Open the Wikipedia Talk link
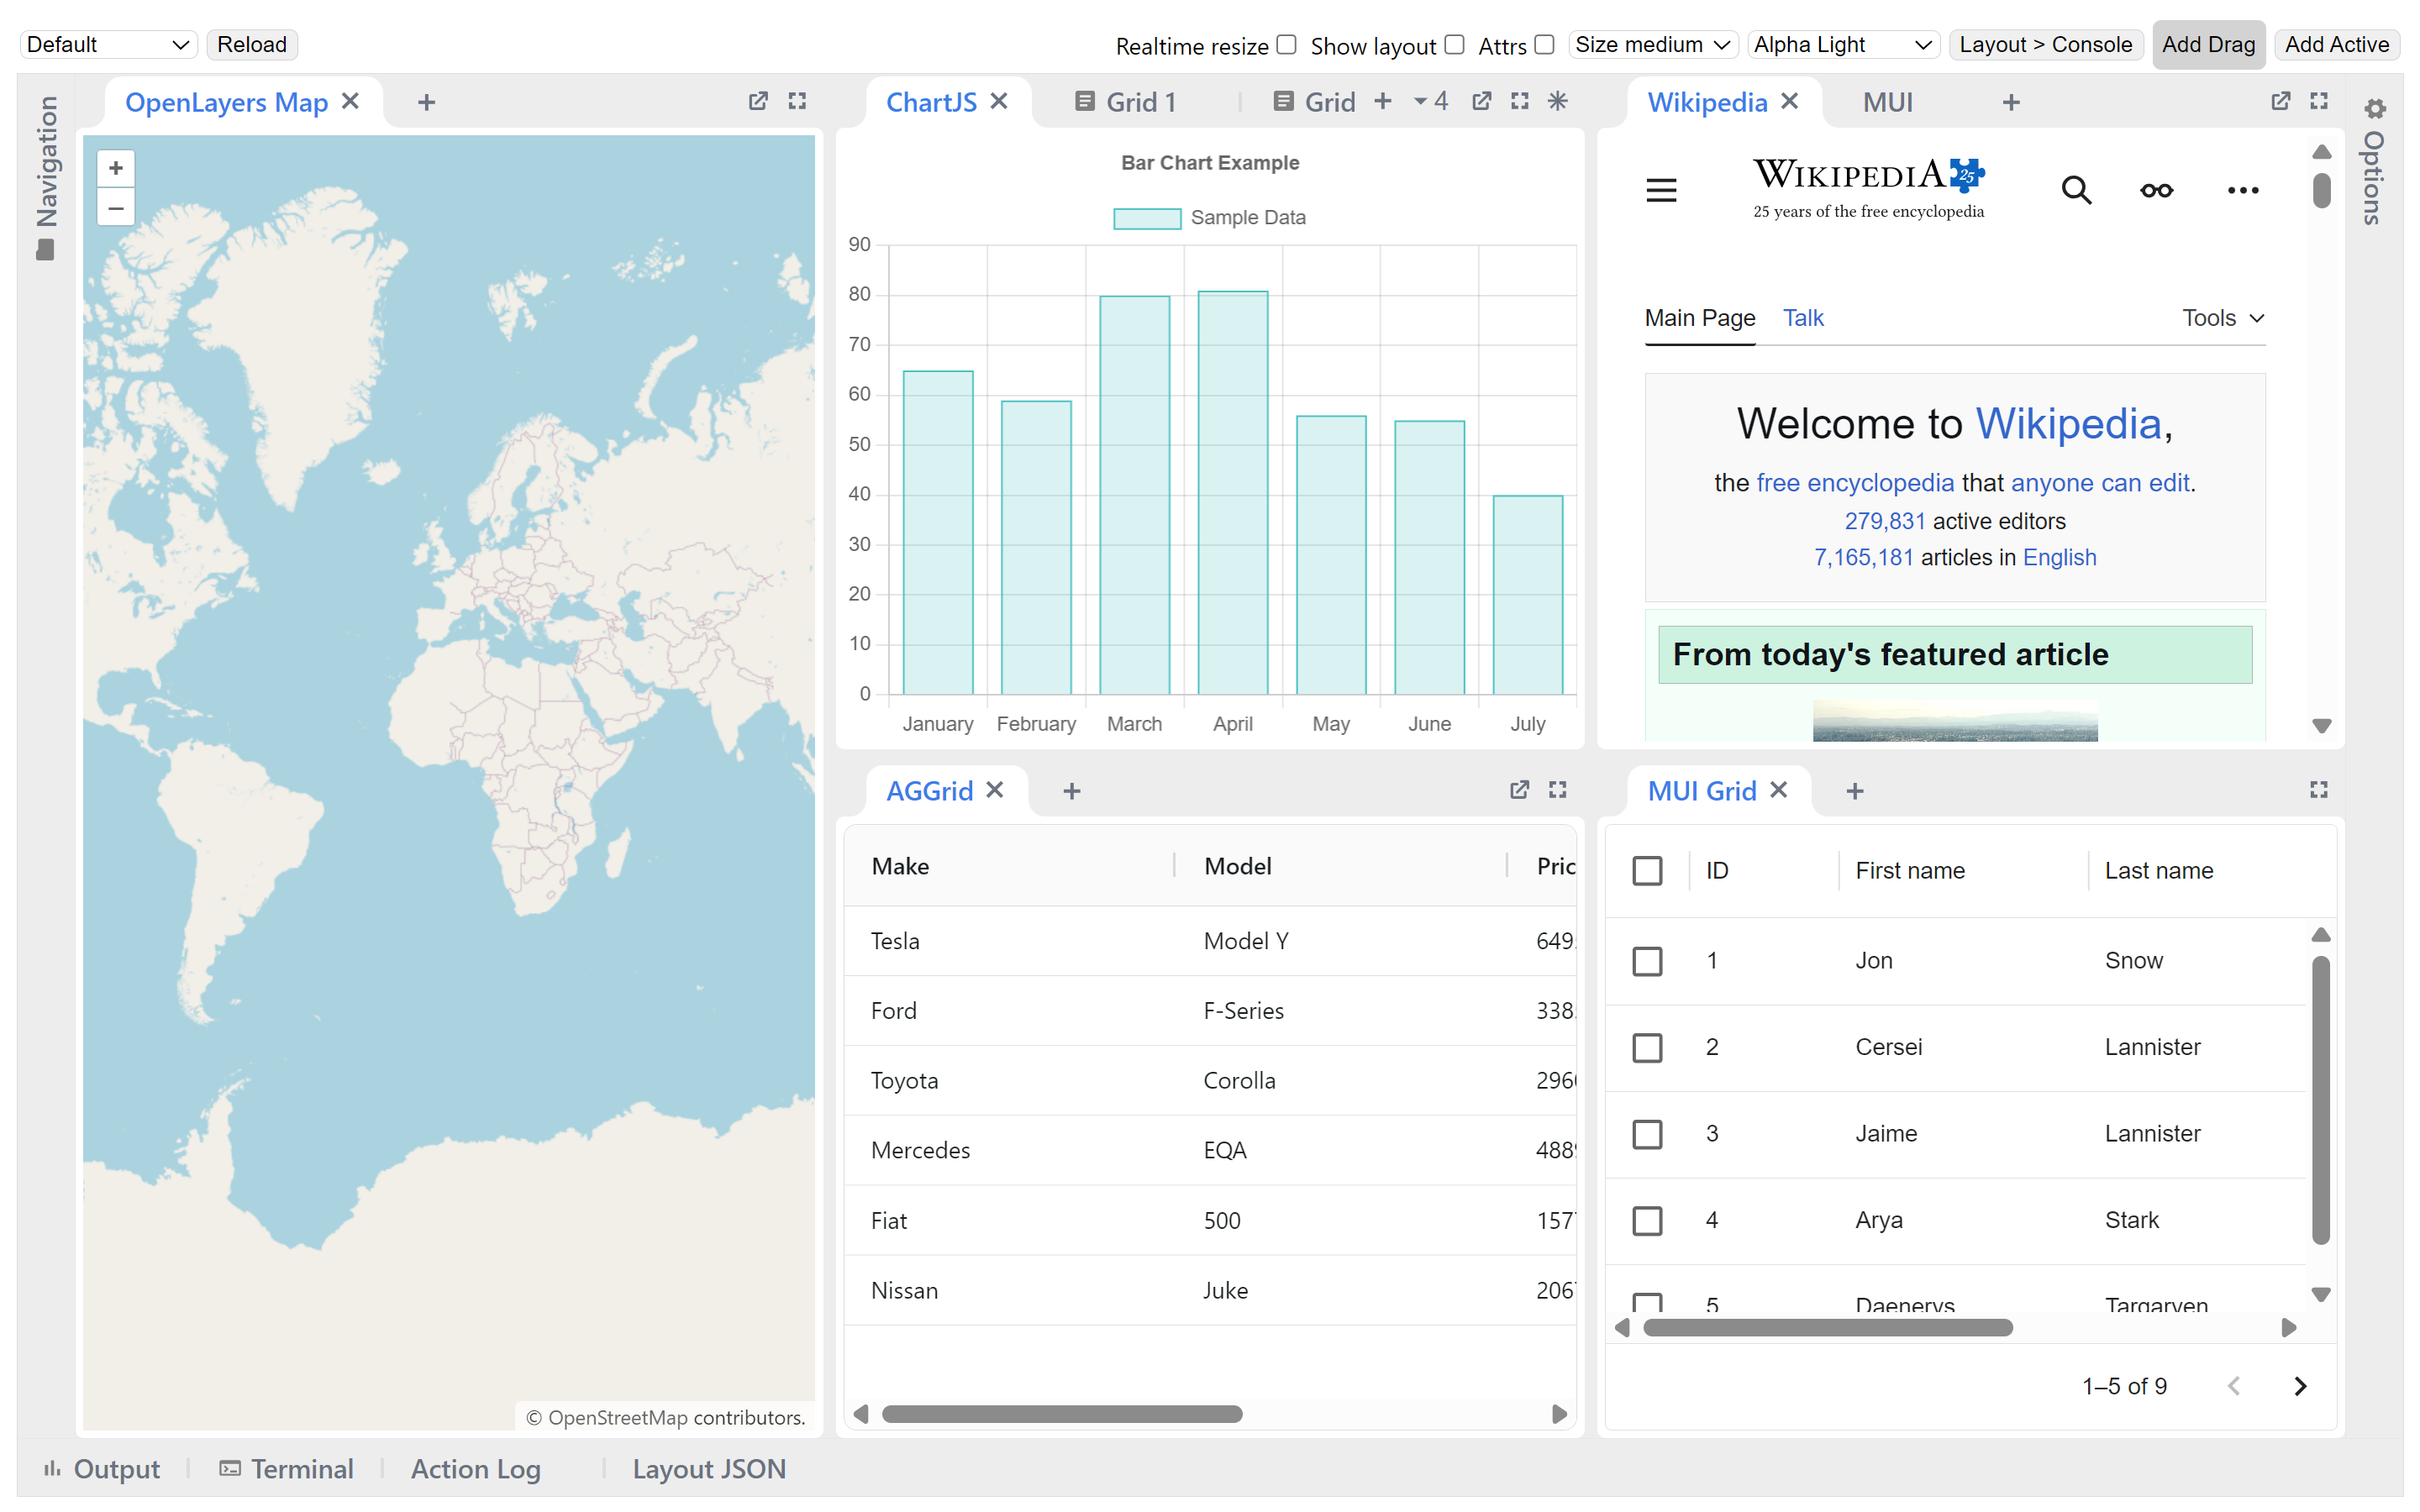The height and width of the screenshot is (1512, 2420). click(1803, 318)
